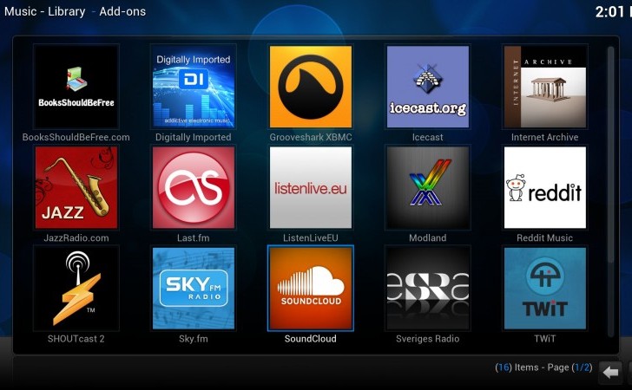Image resolution: width=632 pixels, height=390 pixels.
Task: Click the SHOUTcast 2 caption text
Action: [76, 339]
